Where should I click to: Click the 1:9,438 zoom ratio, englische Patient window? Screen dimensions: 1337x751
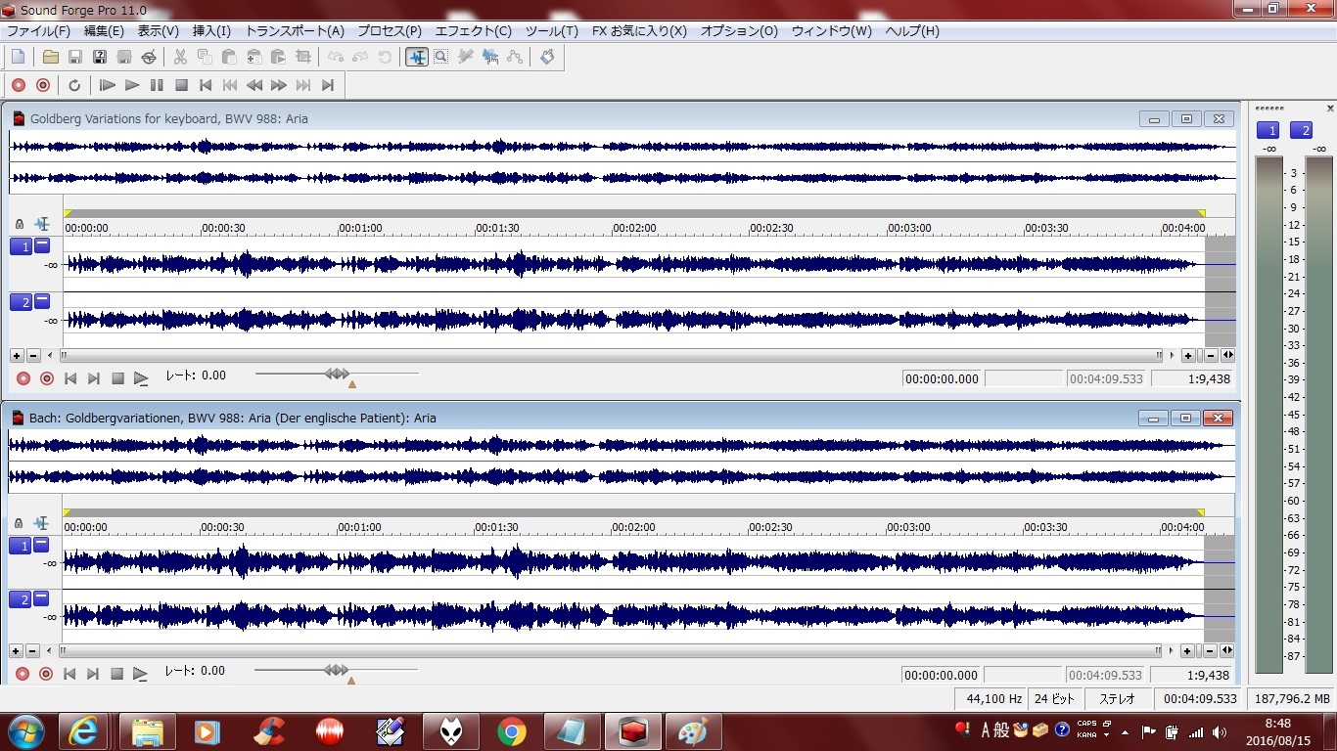coord(1192,675)
